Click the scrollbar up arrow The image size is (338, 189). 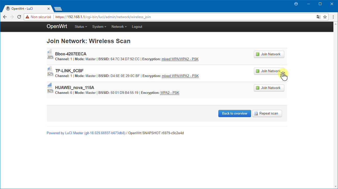click(x=335, y=24)
